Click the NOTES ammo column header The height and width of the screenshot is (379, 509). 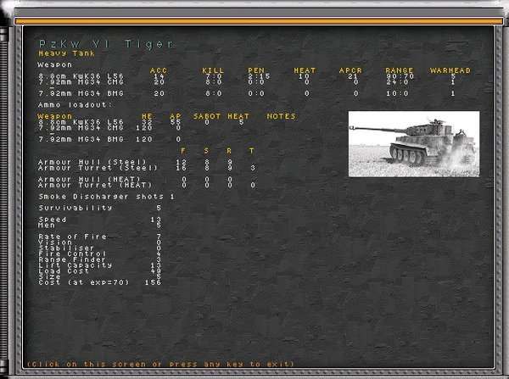click(x=281, y=116)
